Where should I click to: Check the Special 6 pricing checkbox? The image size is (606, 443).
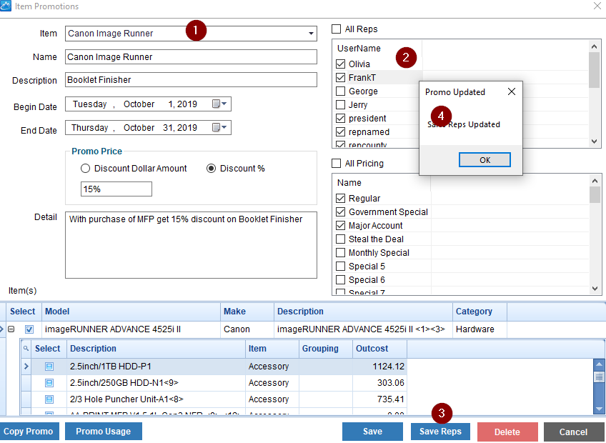[340, 280]
